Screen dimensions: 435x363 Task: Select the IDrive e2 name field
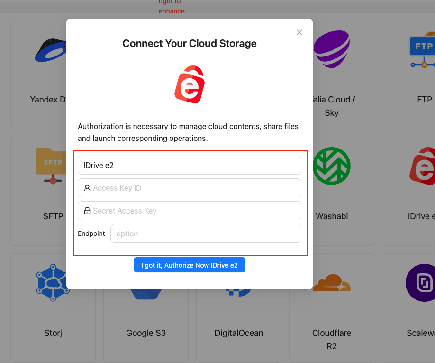(190, 165)
